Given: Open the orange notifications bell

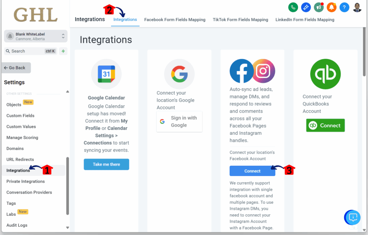Looking at the screenshot, I should coord(331,7).
